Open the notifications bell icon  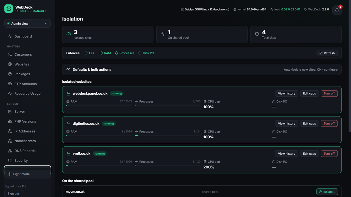click(x=337, y=10)
